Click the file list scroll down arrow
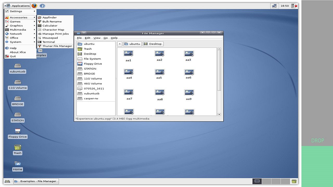Image resolution: width=333 pixels, height=187 pixels. 219,114
